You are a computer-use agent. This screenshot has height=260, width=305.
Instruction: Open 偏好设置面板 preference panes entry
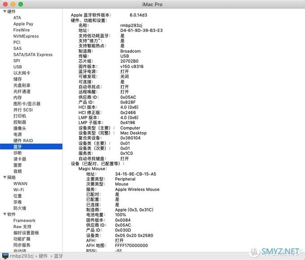[x=26, y=233]
